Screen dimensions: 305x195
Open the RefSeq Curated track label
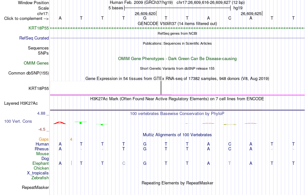(x=34, y=38)
